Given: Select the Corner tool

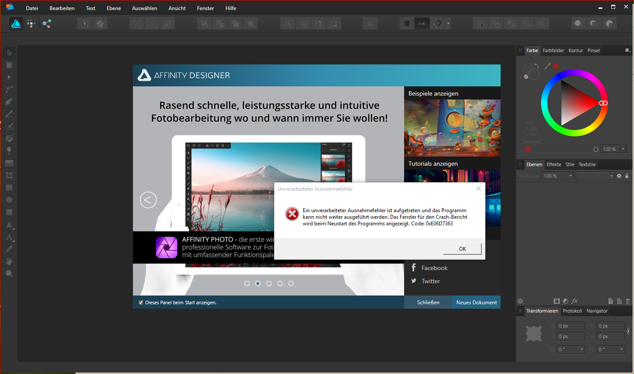Looking at the screenshot, I should click(x=9, y=89).
